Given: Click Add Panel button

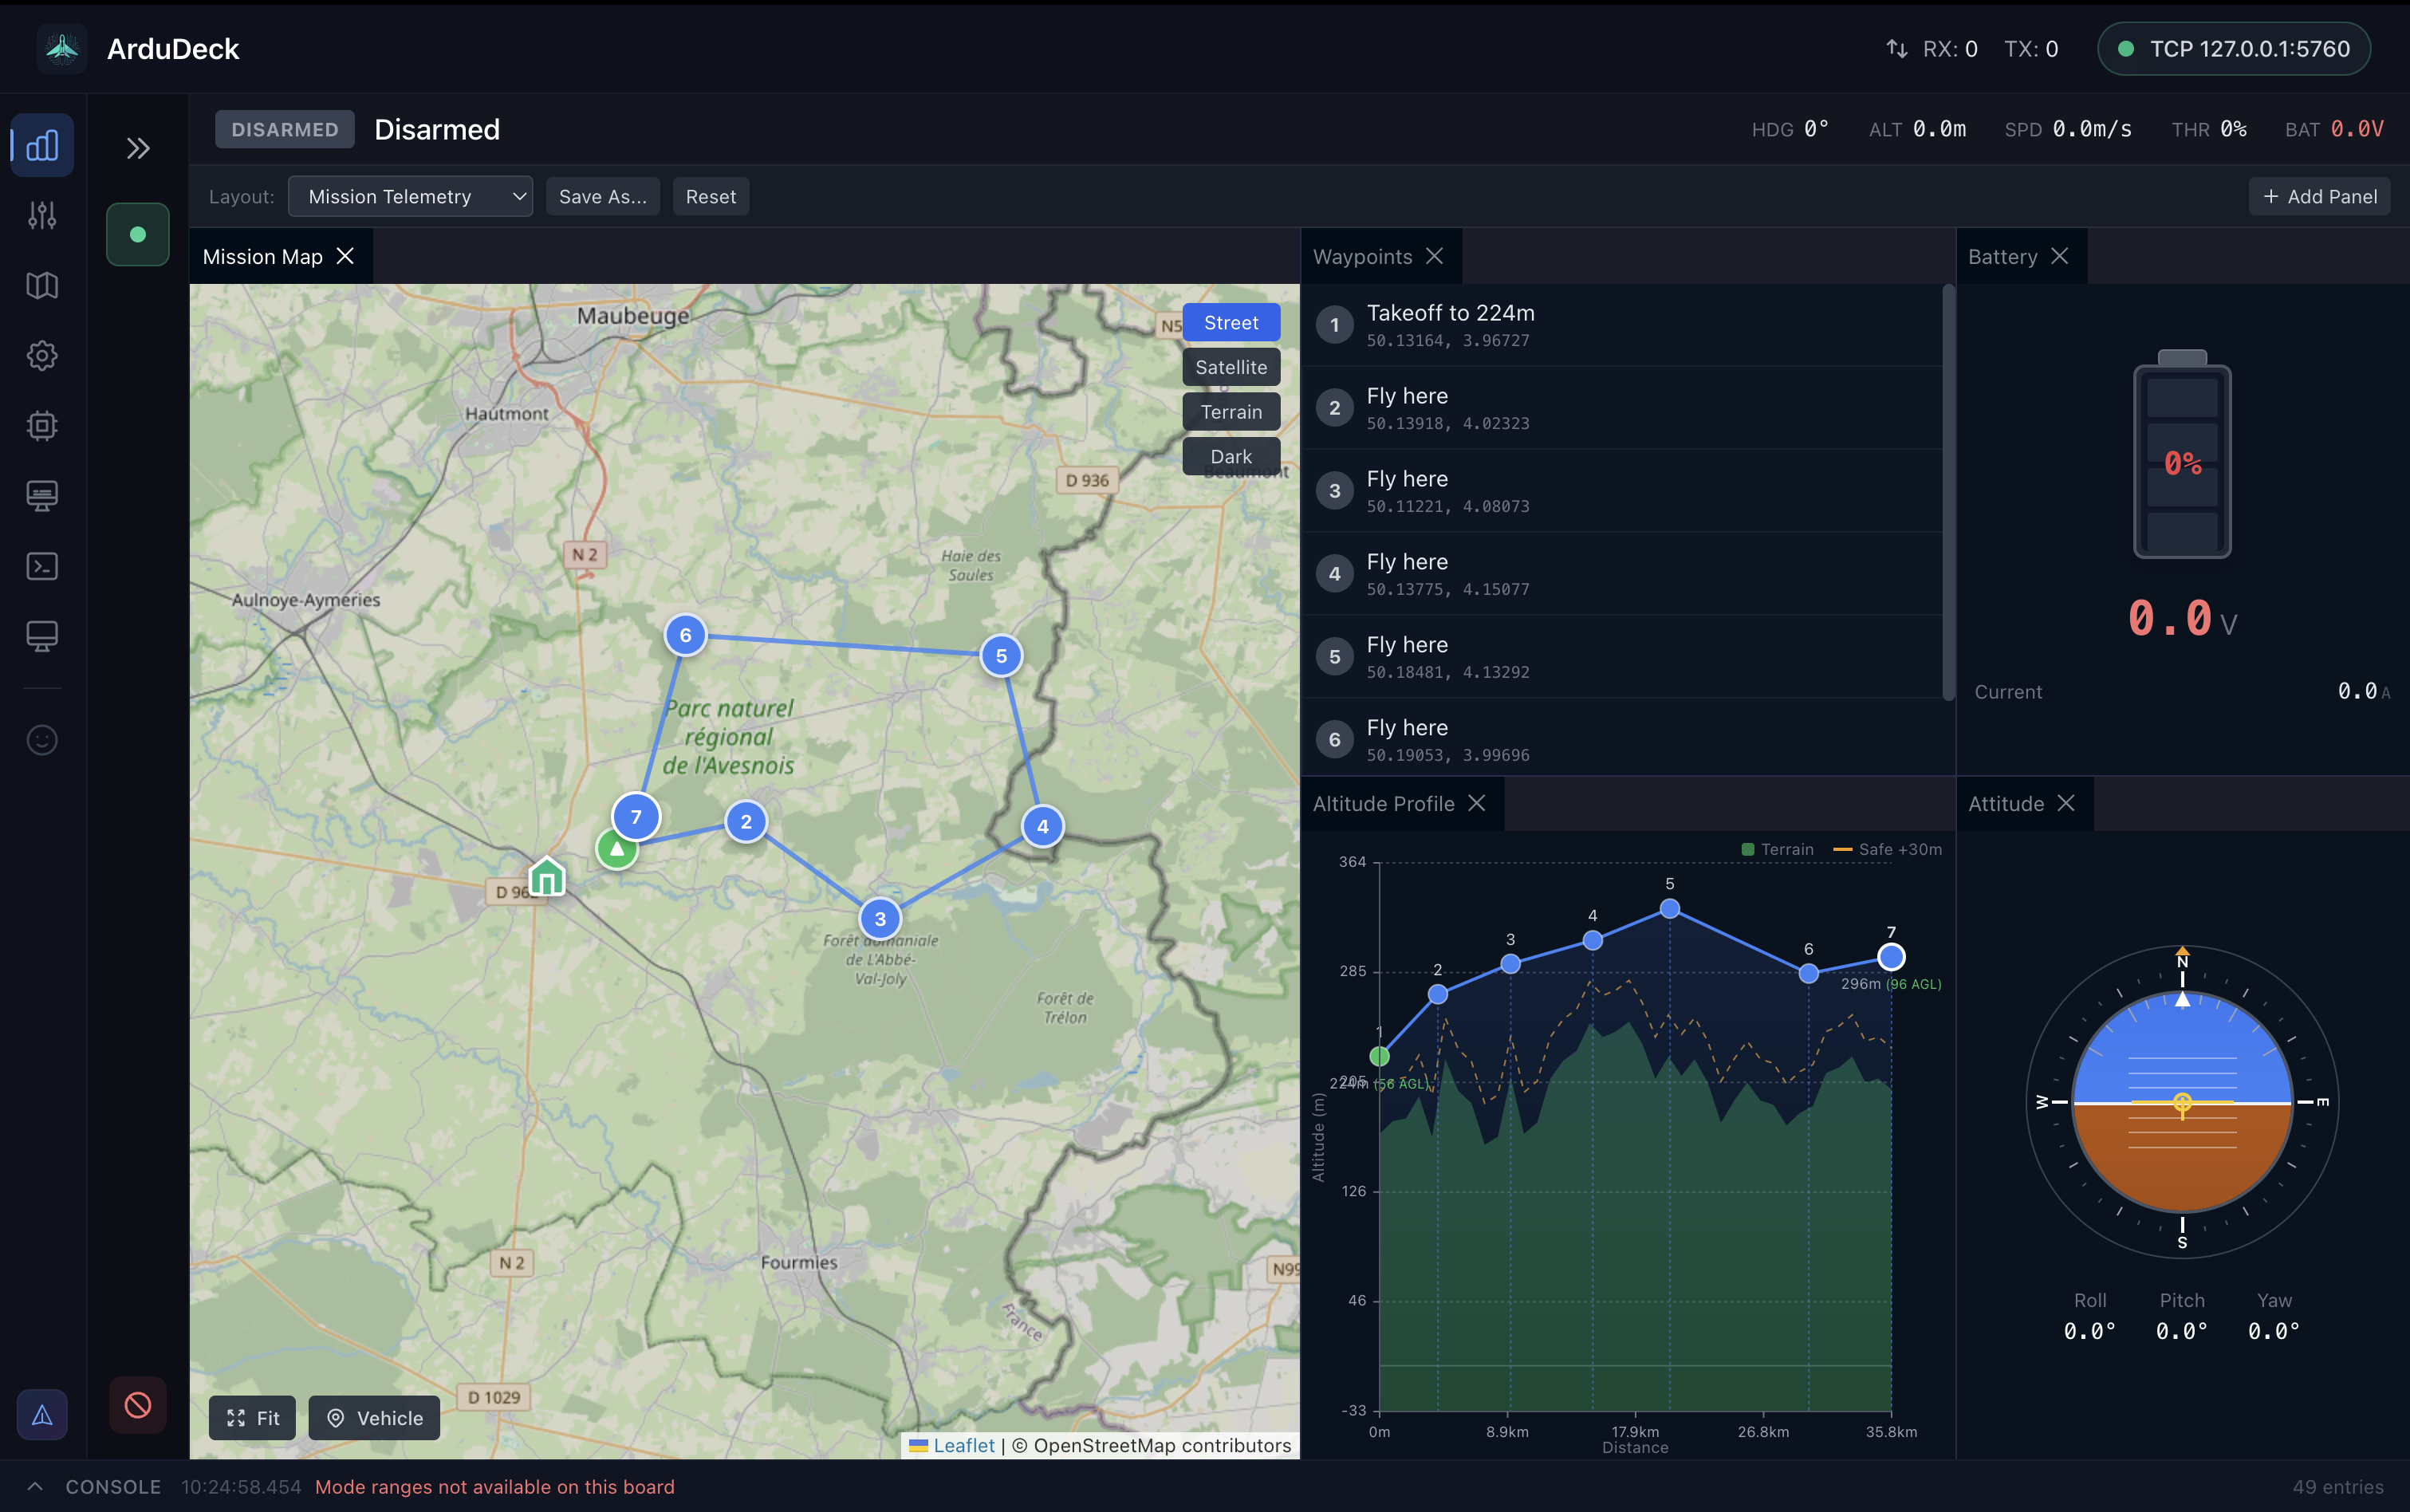Looking at the screenshot, I should pyautogui.click(x=2320, y=197).
